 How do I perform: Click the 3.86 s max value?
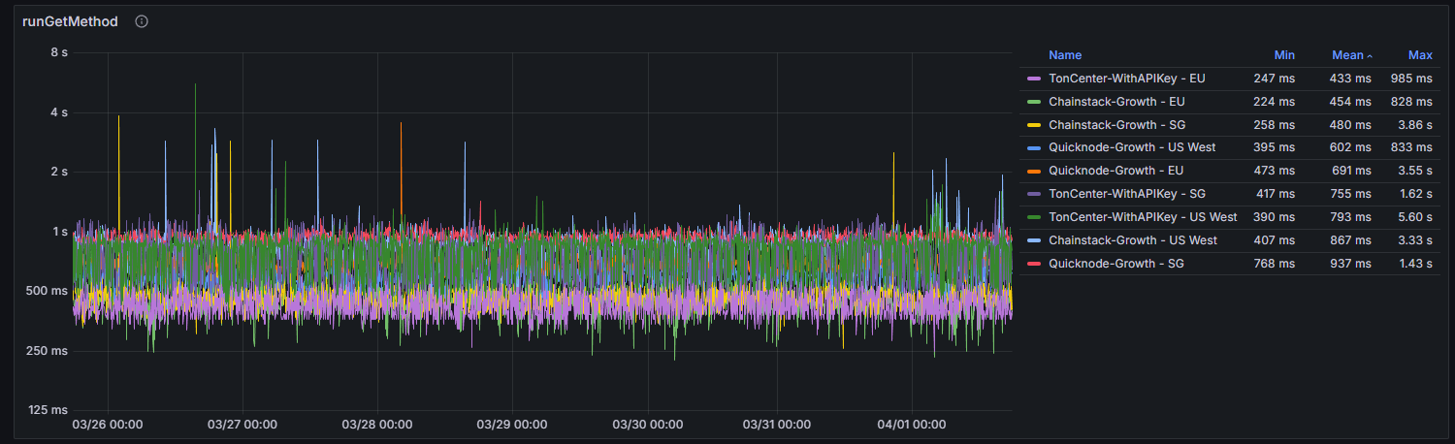pos(1413,125)
